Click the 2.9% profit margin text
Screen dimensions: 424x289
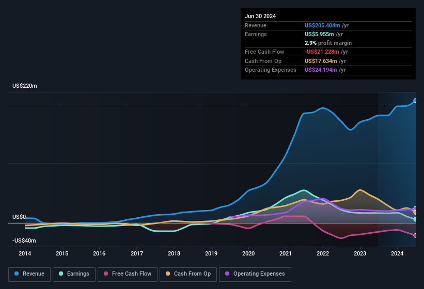click(328, 43)
